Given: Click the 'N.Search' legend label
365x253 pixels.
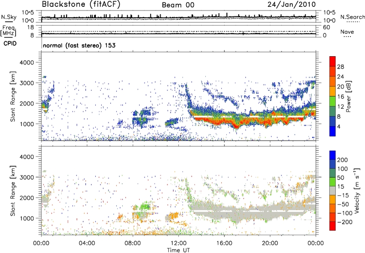Looking at the screenshot, I should coord(352,17).
